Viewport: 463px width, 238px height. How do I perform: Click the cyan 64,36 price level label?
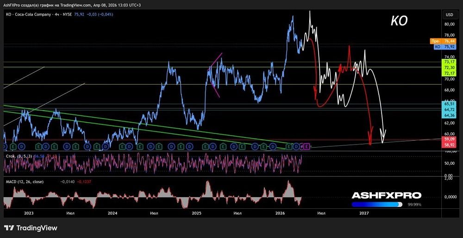pyautogui.click(x=449, y=115)
